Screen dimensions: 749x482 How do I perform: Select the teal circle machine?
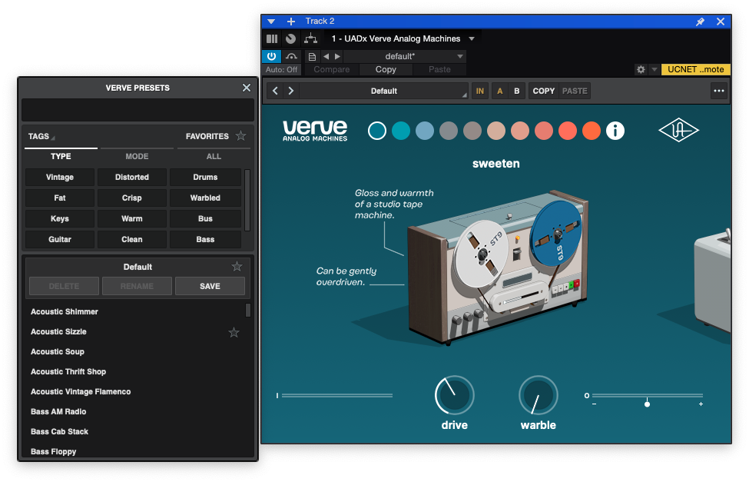pos(401,131)
